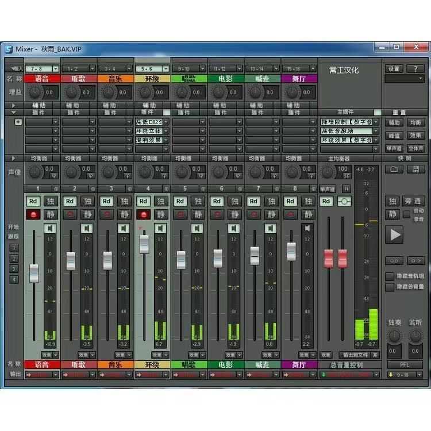The width and height of the screenshot is (431, 431).
Task: Check the 隐藏总音量 checkbox
Action: (390, 287)
